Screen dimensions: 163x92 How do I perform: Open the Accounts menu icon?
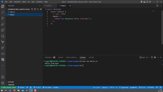pos(3,77)
